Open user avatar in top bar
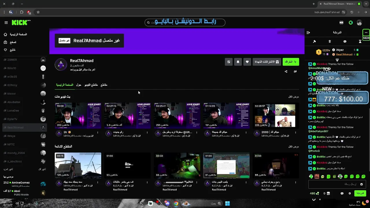 pyautogui.click(x=359, y=23)
